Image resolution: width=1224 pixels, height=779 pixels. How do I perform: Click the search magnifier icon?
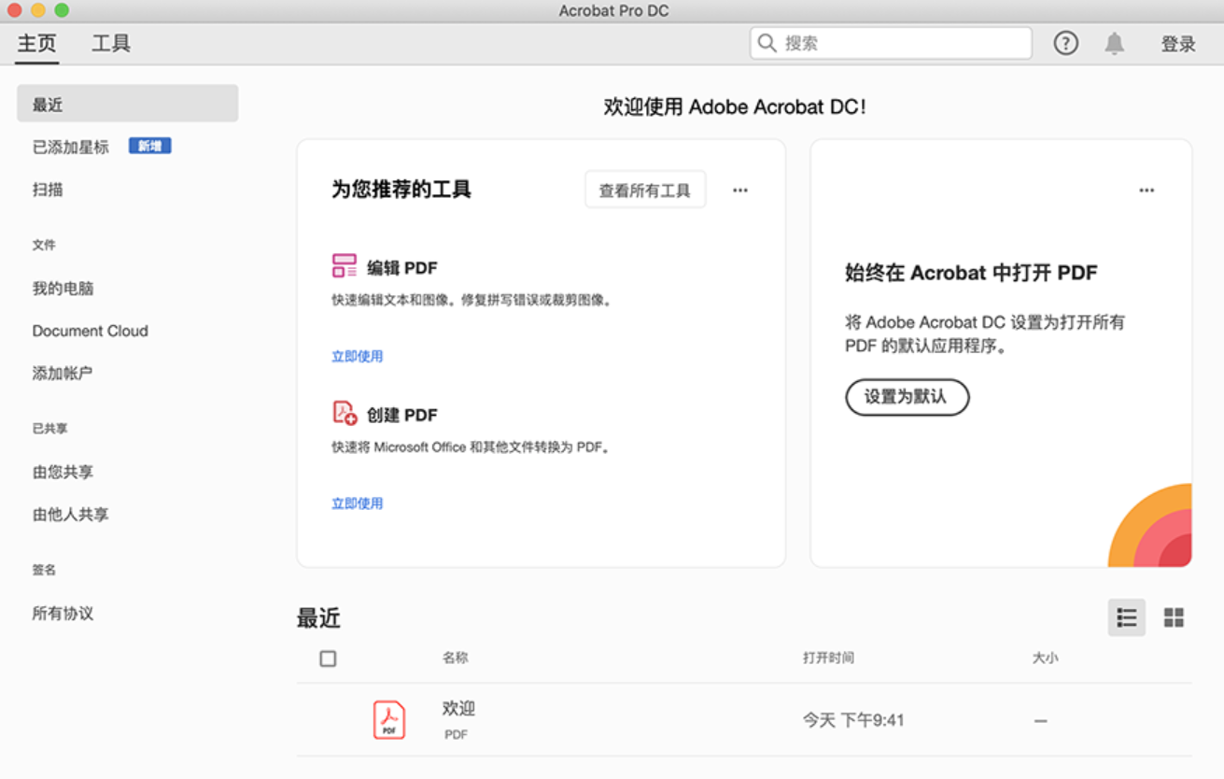coord(767,43)
